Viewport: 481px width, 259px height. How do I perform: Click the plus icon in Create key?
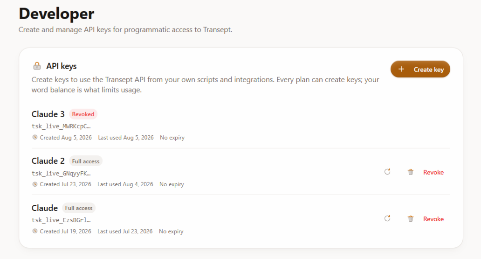point(401,69)
